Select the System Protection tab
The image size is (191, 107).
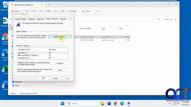click(52, 19)
